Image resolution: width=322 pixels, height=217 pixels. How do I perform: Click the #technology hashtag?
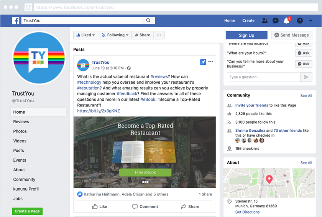[x=89, y=82]
